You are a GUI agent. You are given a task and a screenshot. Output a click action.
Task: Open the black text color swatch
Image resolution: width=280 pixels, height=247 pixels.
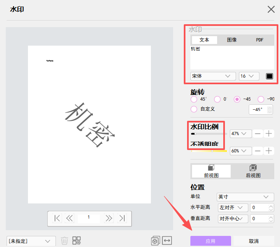[x=269, y=76]
